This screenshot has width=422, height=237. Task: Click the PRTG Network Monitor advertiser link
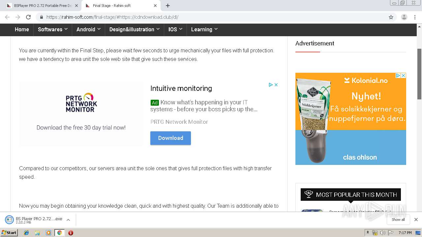pos(179,122)
